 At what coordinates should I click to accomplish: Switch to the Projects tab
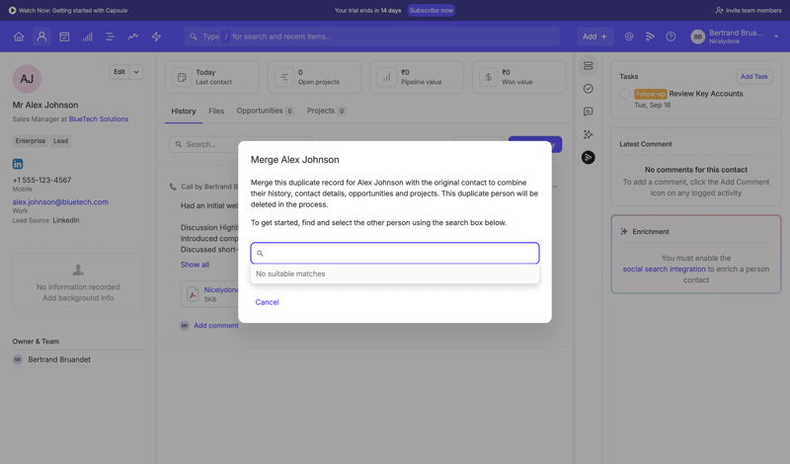326,111
